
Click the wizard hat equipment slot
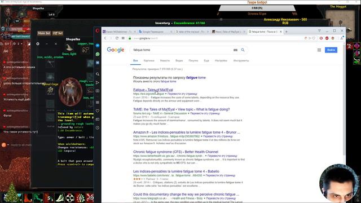tap(69, 48)
